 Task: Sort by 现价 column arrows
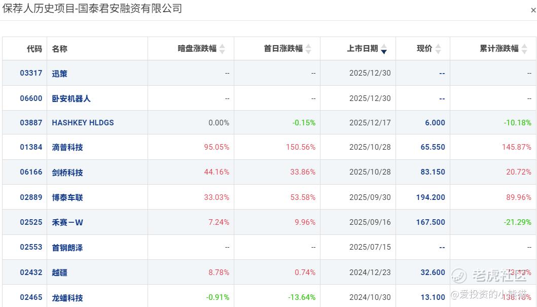438,49
